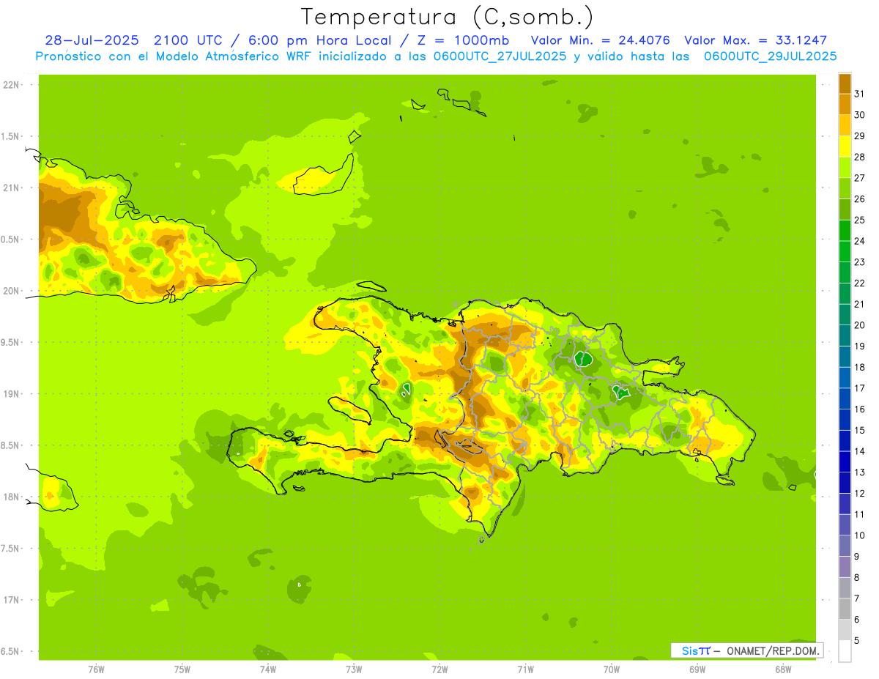Click the '76W' longitude tick label
The height and width of the screenshot is (679, 879).
click(x=96, y=669)
